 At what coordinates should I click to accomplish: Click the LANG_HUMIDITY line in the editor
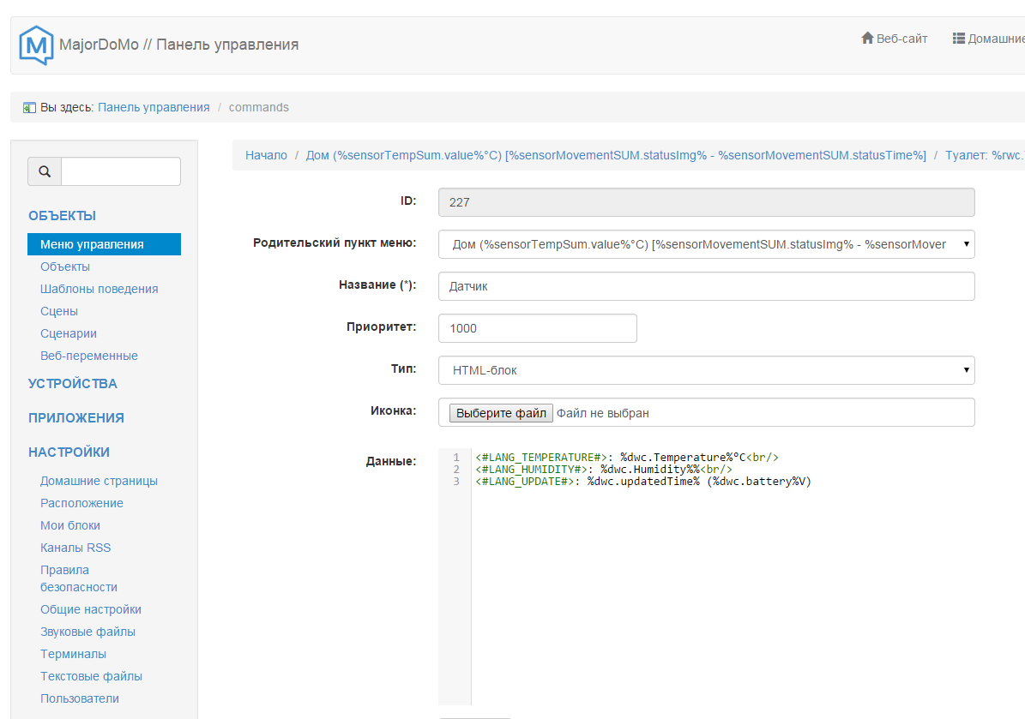click(603, 469)
